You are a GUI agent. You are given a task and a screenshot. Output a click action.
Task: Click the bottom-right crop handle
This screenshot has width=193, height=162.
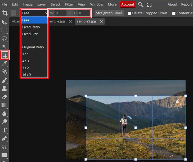(185, 159)
